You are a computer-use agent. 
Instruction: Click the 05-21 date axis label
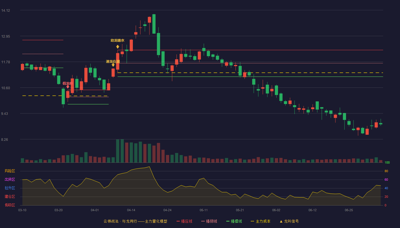240,210
